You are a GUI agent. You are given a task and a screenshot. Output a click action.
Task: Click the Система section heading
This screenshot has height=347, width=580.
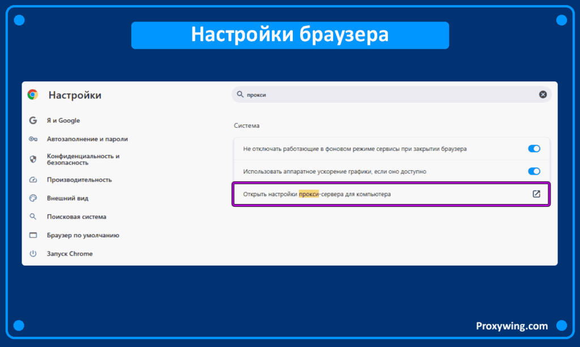tap(246, 125)
